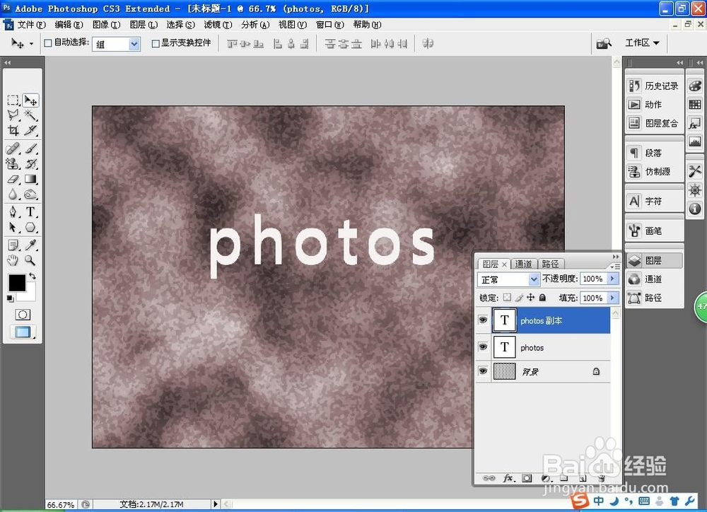Viewport: 707px width, 512px height.
Task: Select the Slice tool
Action: 30,130
